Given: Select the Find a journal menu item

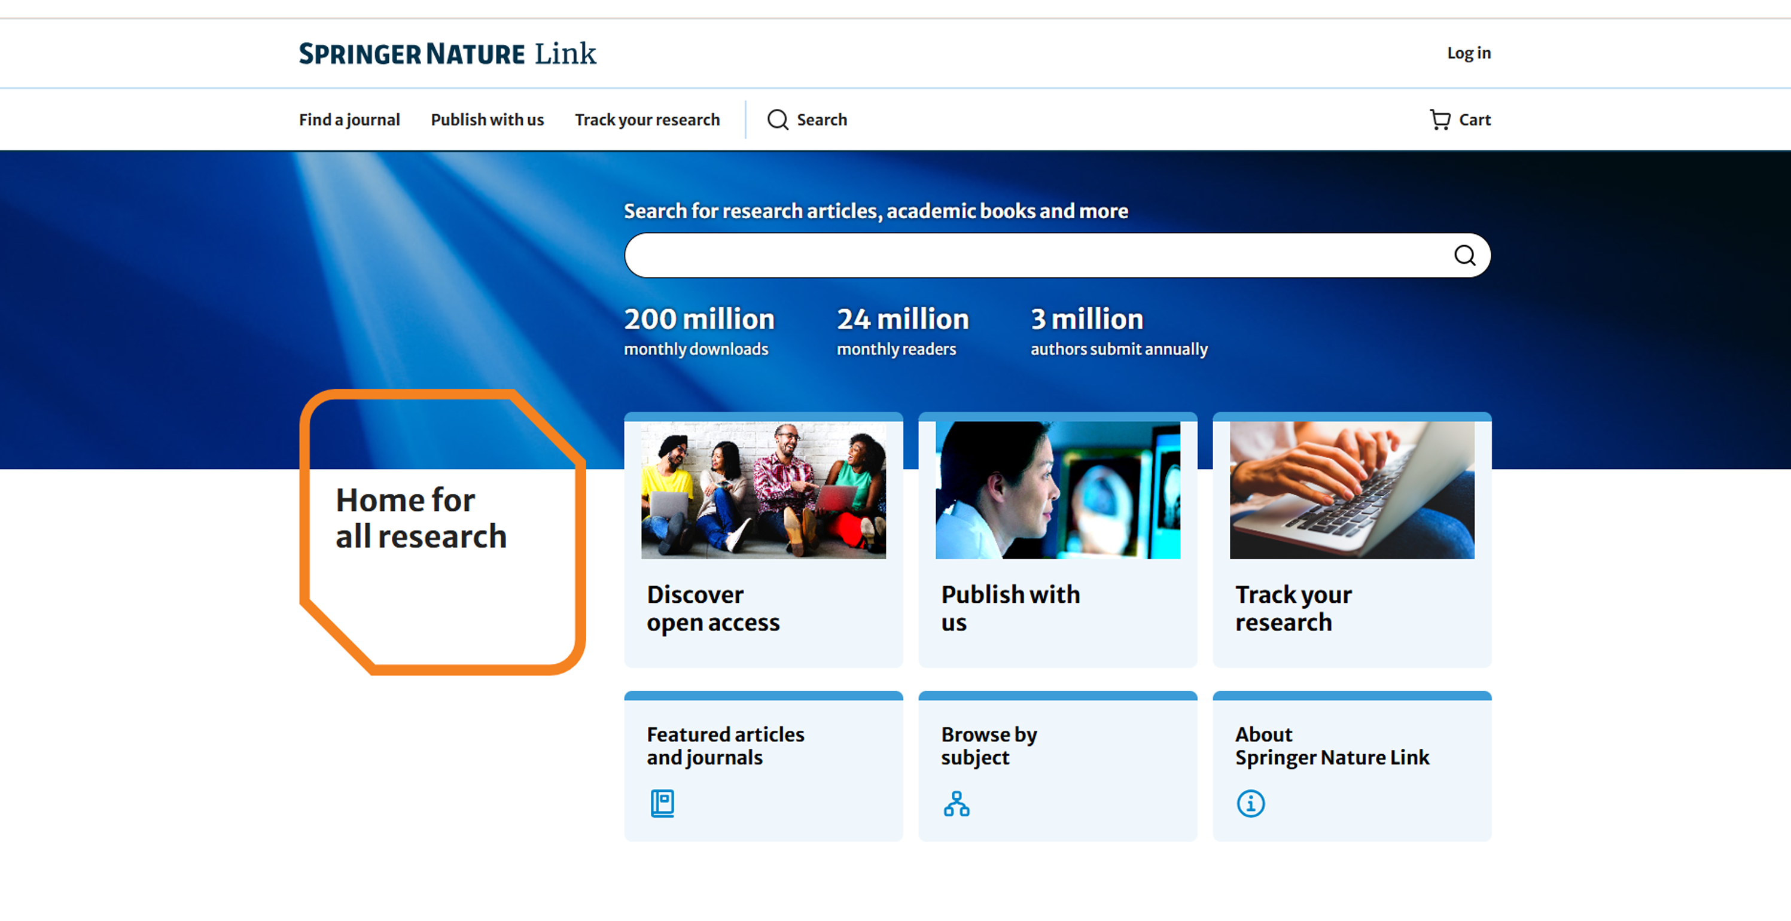Looking at the screenshot, I should coord(350,120).
